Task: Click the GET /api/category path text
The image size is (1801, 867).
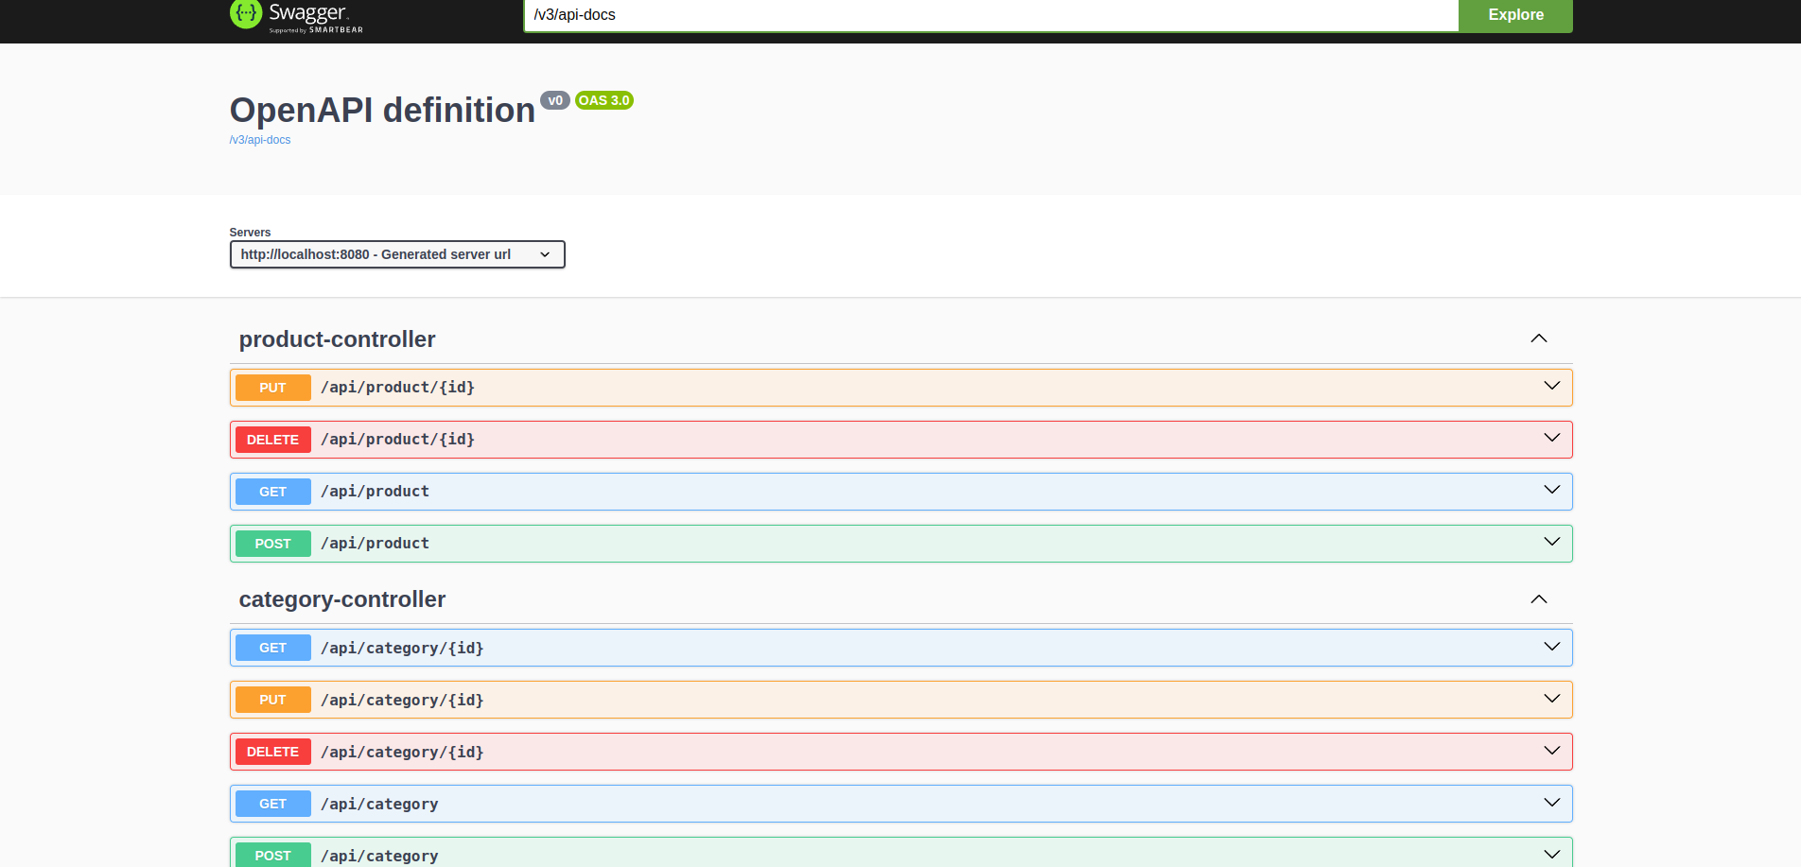Action: pos(379,805)
